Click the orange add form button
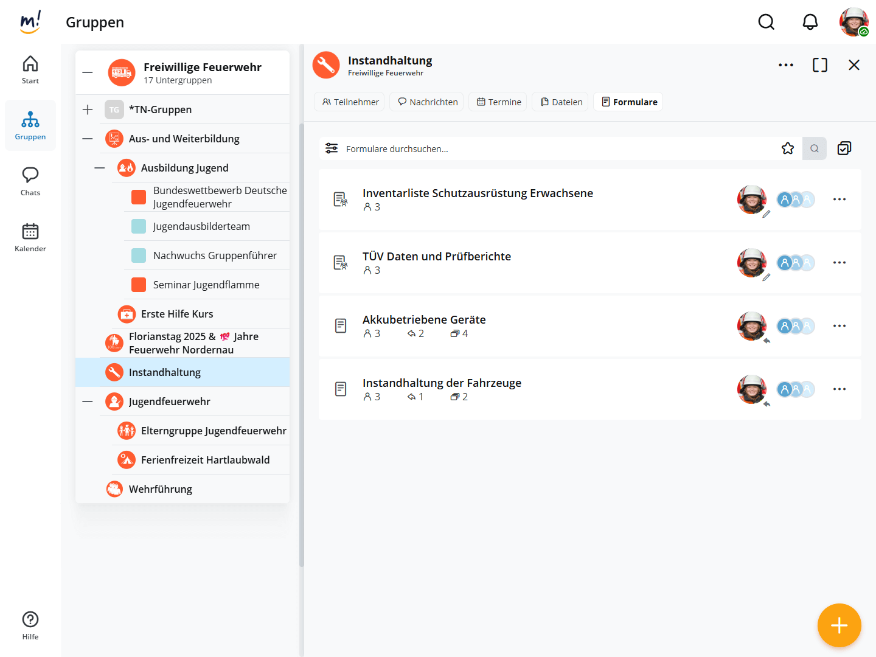 [839, 625]
